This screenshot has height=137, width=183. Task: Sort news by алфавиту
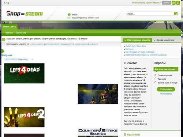click(94, 44)
